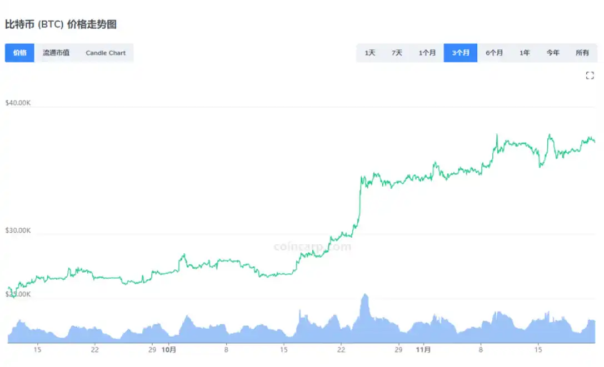
Task: Expand the chart to fullscreen
Action: pyautogui.click(x=590, y=76)
